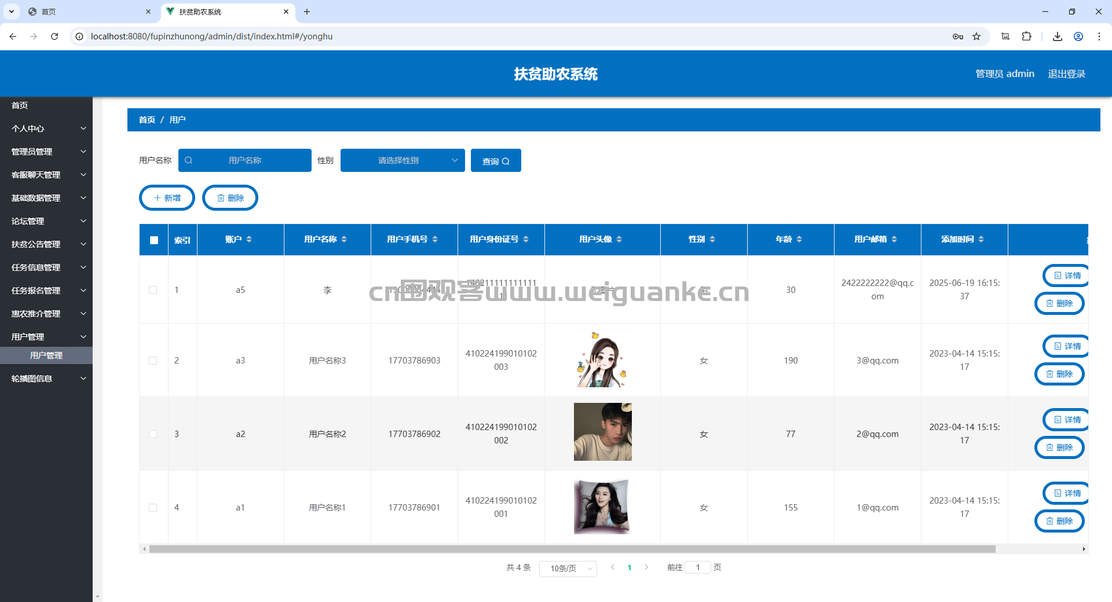Expand 论坛管理 sidebar menu

(x=46, y=221)
